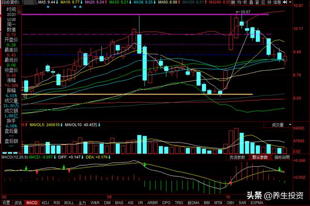Click the 开盘价 label in info panel
This screenshot has height=206, width=310.
coord(11,40)
